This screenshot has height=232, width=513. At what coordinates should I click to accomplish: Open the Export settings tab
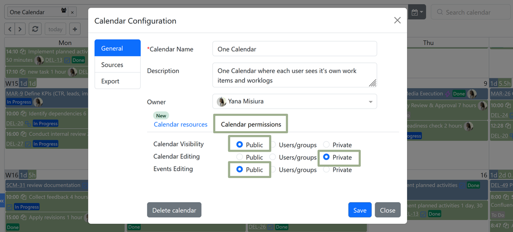click(x=117, y=81)
